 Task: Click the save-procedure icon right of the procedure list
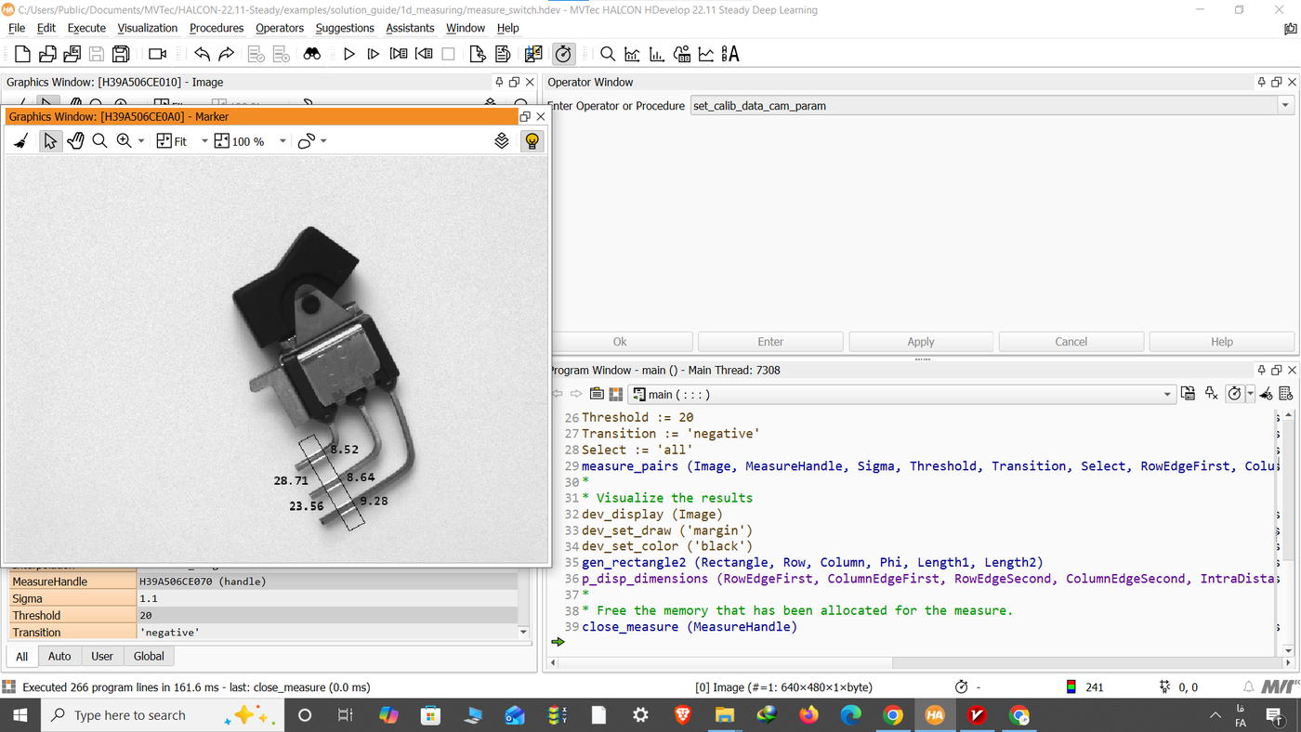coord(1188,394)
